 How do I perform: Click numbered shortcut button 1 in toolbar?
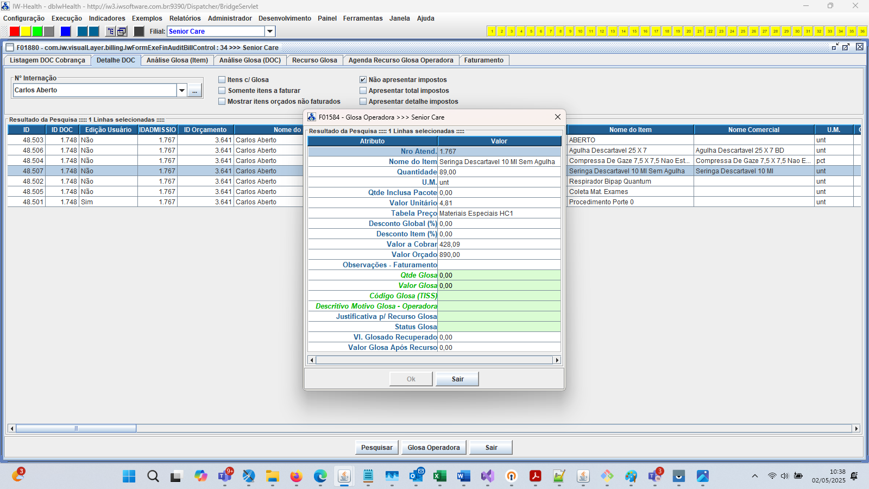(492, 32)
